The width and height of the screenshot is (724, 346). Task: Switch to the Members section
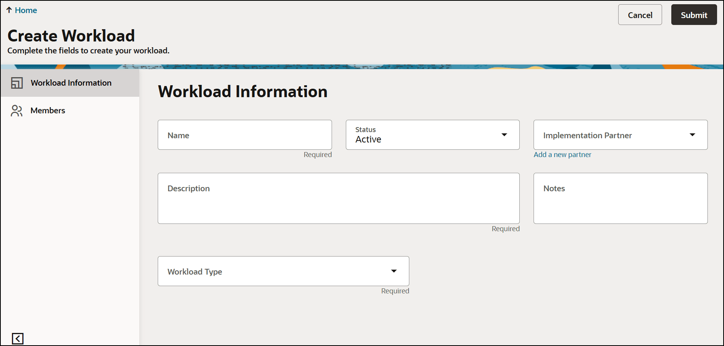48,111
